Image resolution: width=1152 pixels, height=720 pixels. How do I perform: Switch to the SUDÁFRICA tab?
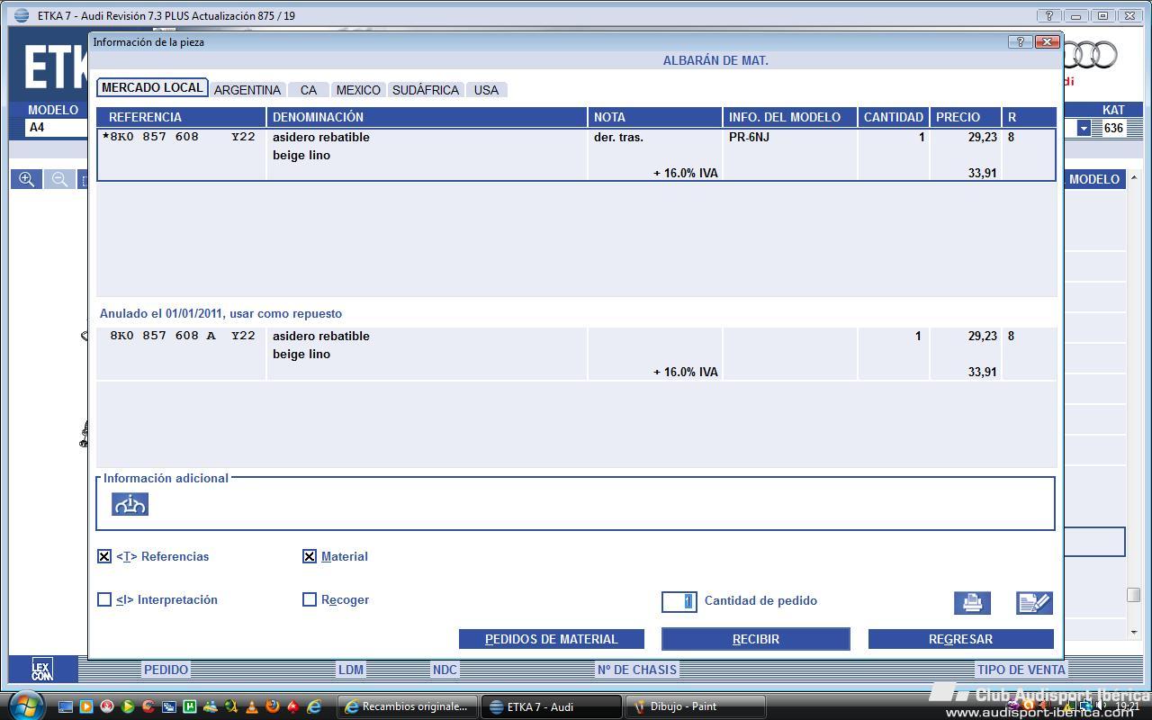426,90
